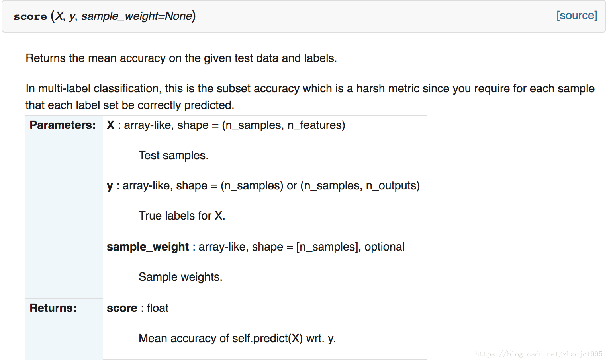Click the multi-label classification paragraph
This screenshot has width=607, height=362.
tap(310, 97)
